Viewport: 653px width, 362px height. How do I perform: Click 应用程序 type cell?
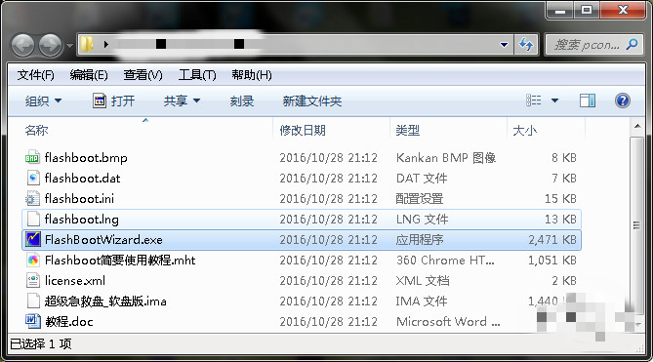point(420,239)
